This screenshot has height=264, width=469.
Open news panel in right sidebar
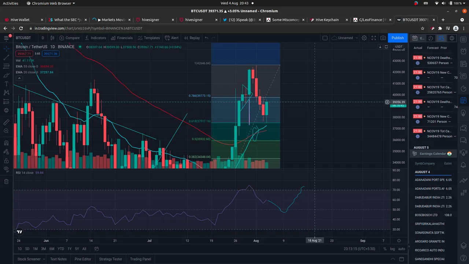[463, 64]
